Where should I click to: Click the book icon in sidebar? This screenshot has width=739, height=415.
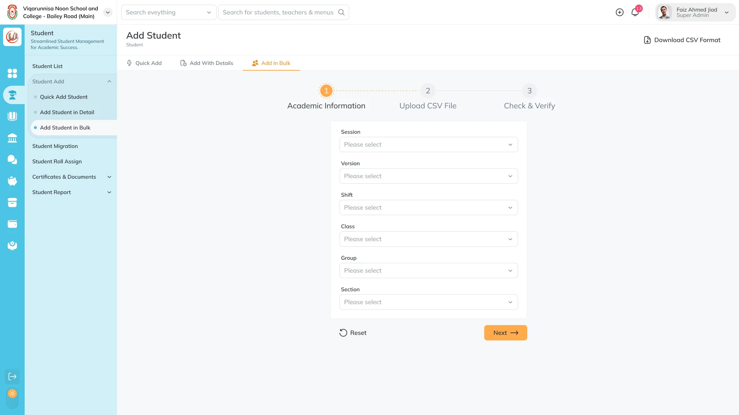coord(12,116)
